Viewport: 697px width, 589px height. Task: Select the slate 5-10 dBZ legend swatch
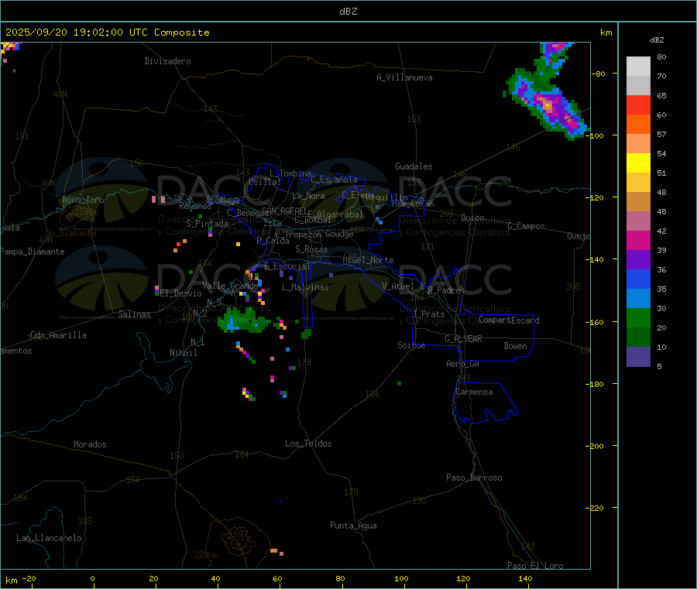pyautogui.click(x=638, y=357)
